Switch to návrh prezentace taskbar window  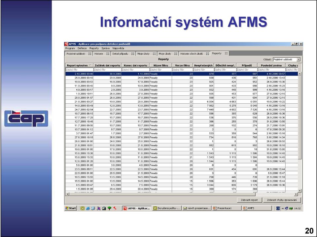[x=197, y=208]
